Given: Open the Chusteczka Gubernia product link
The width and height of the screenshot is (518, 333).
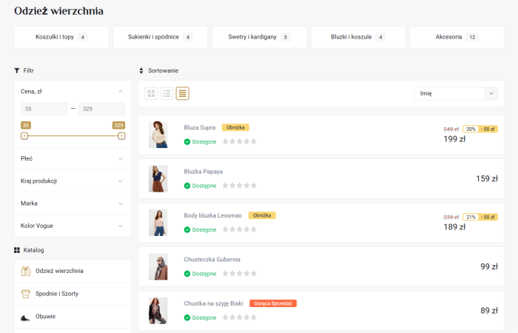Looking at the screenshot, I should point(212,259).
